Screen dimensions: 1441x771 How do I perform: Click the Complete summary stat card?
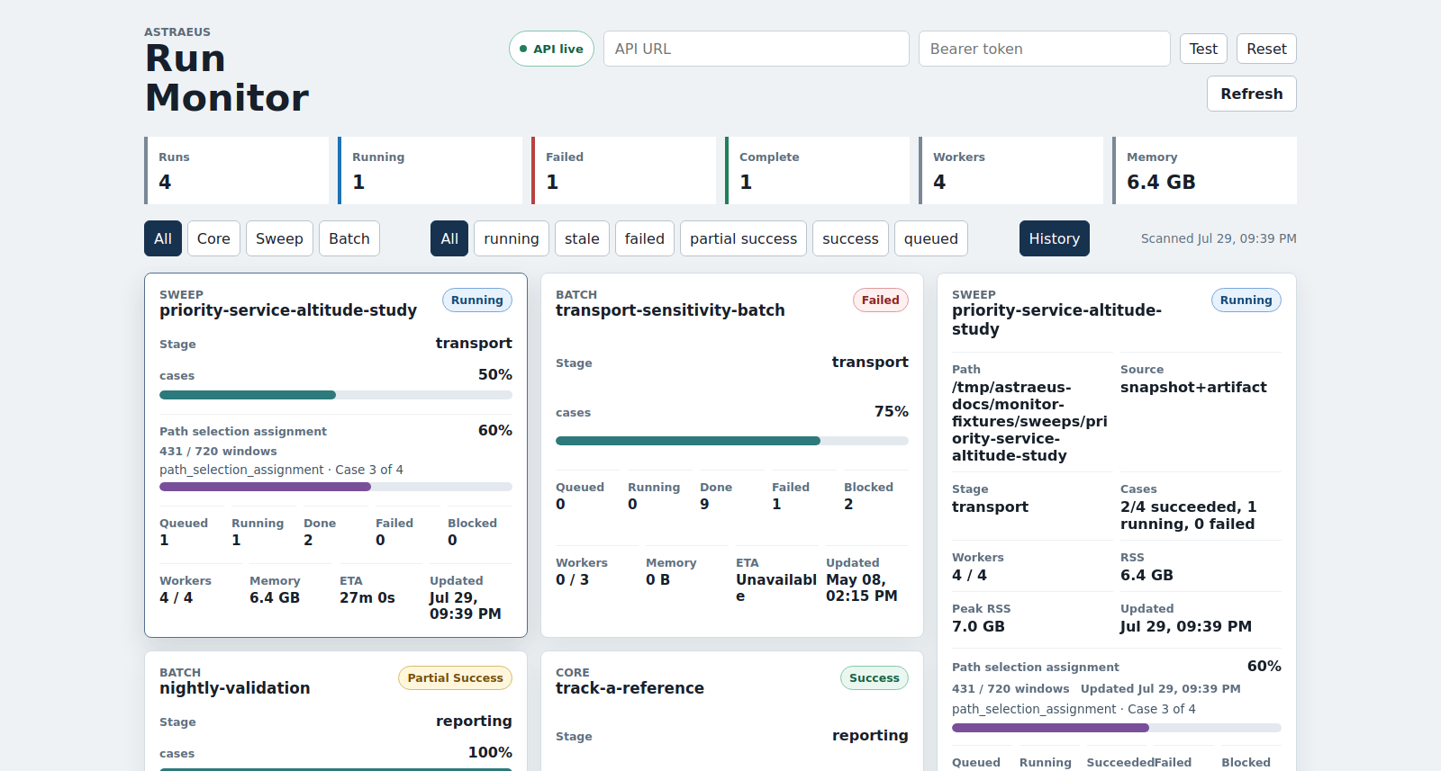tap(818, 170)
